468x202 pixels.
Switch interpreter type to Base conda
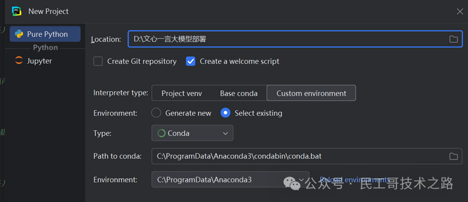pos(239,93)
